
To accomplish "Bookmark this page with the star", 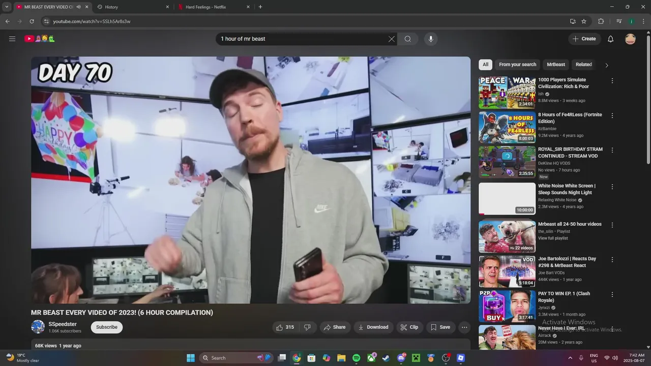I will click(584, 21).
